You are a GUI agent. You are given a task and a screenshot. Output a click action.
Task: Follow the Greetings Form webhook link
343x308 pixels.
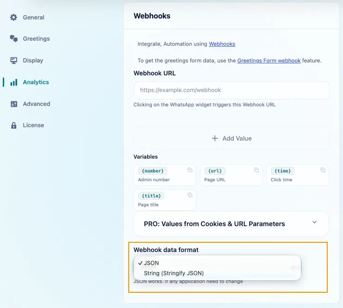tap(269, 61)
